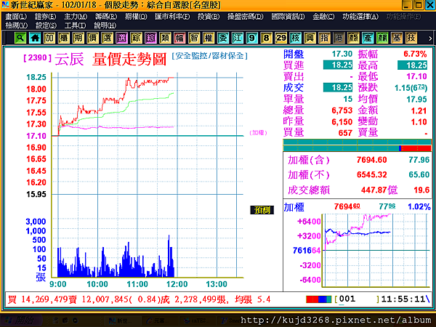436x327 pixels.
Task: Click the 11:55:11 clock in status bar
Action: (x=403, y=299)
